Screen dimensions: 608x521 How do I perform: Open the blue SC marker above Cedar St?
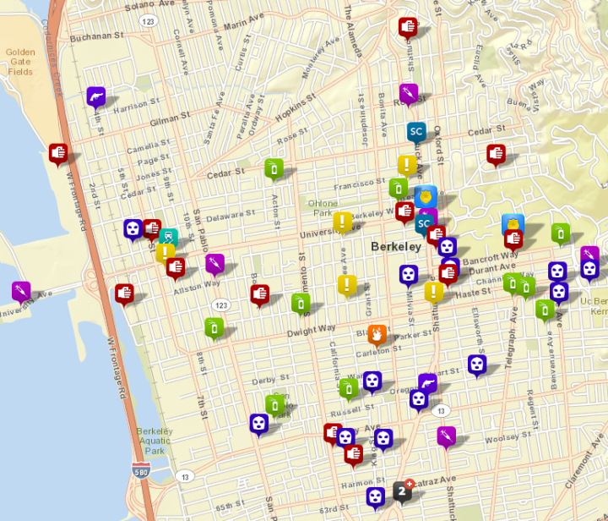pyautogui.click(x=416, y=133)
